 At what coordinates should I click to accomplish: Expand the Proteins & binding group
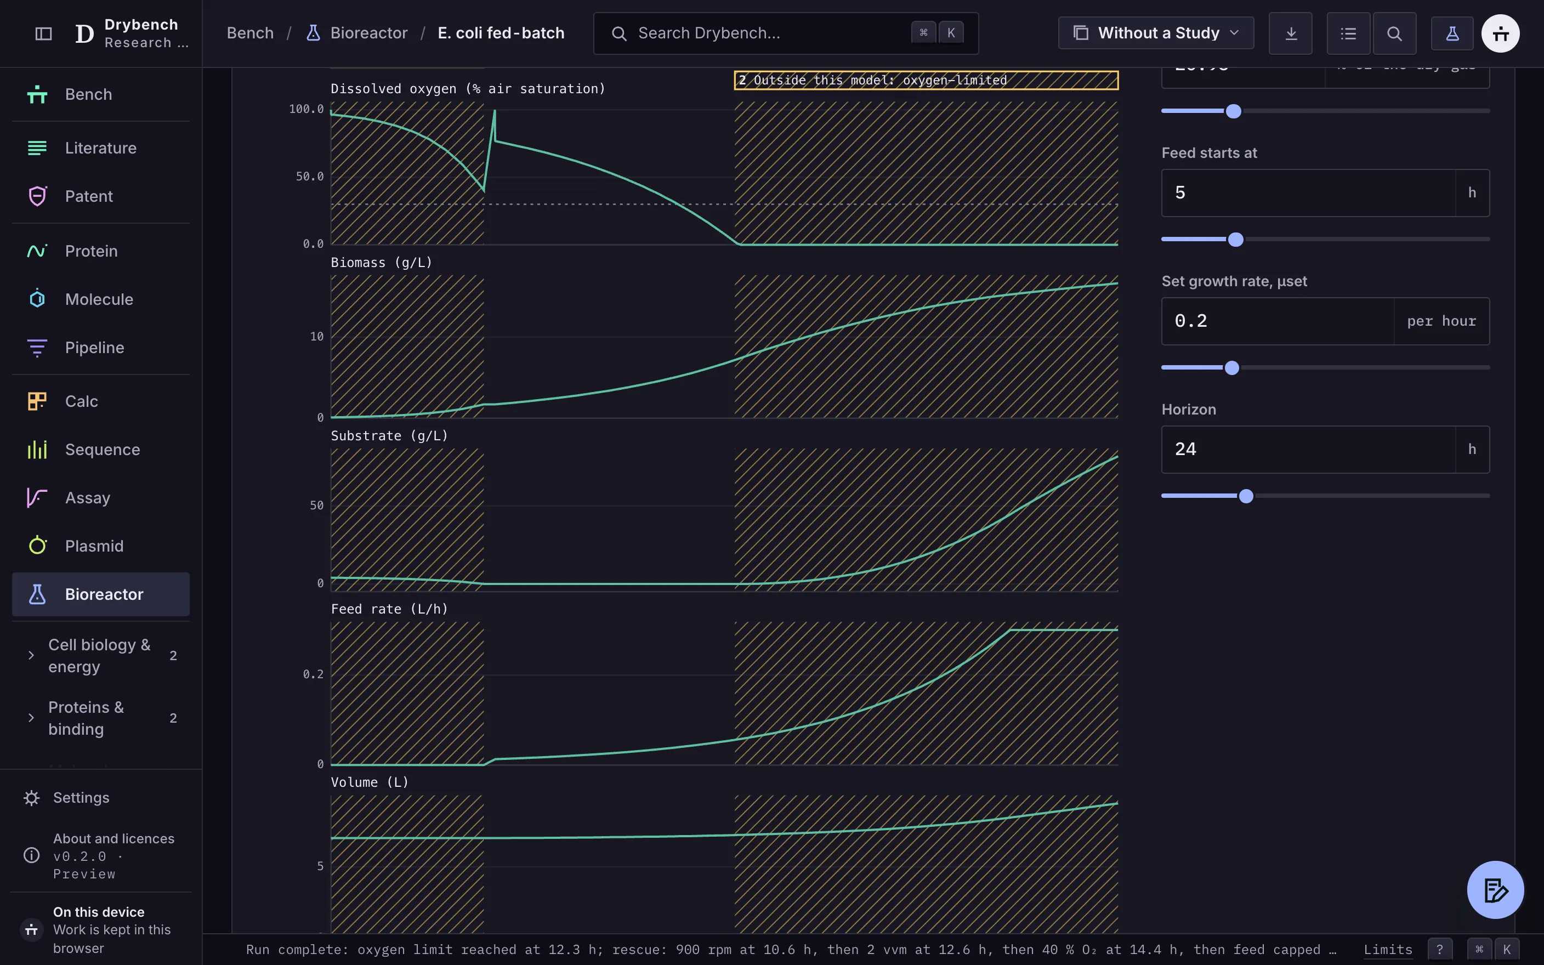pos(101,718)
